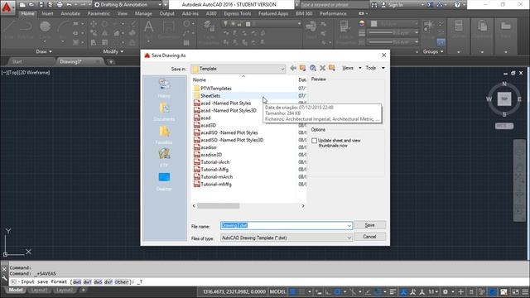Open Documents place in dialog sidebar

pyautogui.click(x=164, y=112)
